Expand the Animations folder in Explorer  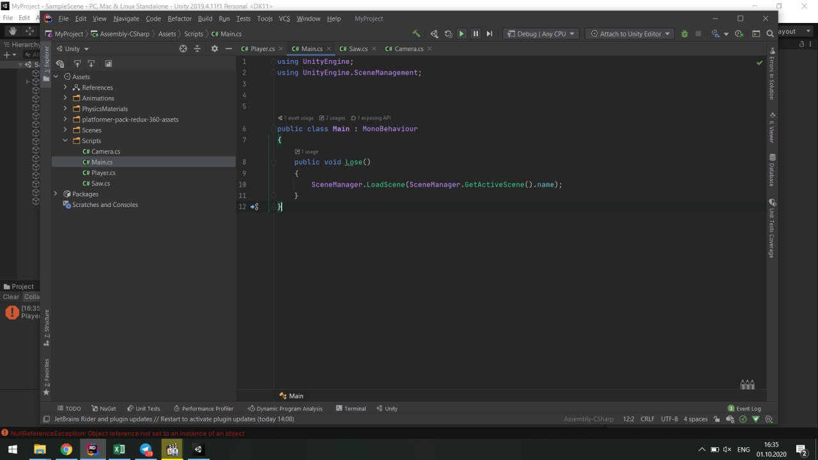[x=65, y=98]
